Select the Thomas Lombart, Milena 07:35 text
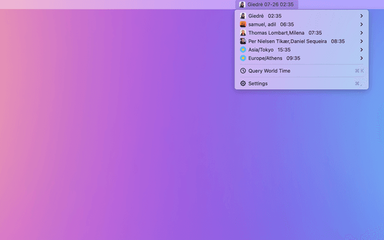 pyautogui.click(x=285, y=33)
